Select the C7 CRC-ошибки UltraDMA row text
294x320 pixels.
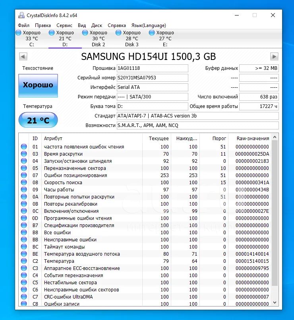point(68,297)
